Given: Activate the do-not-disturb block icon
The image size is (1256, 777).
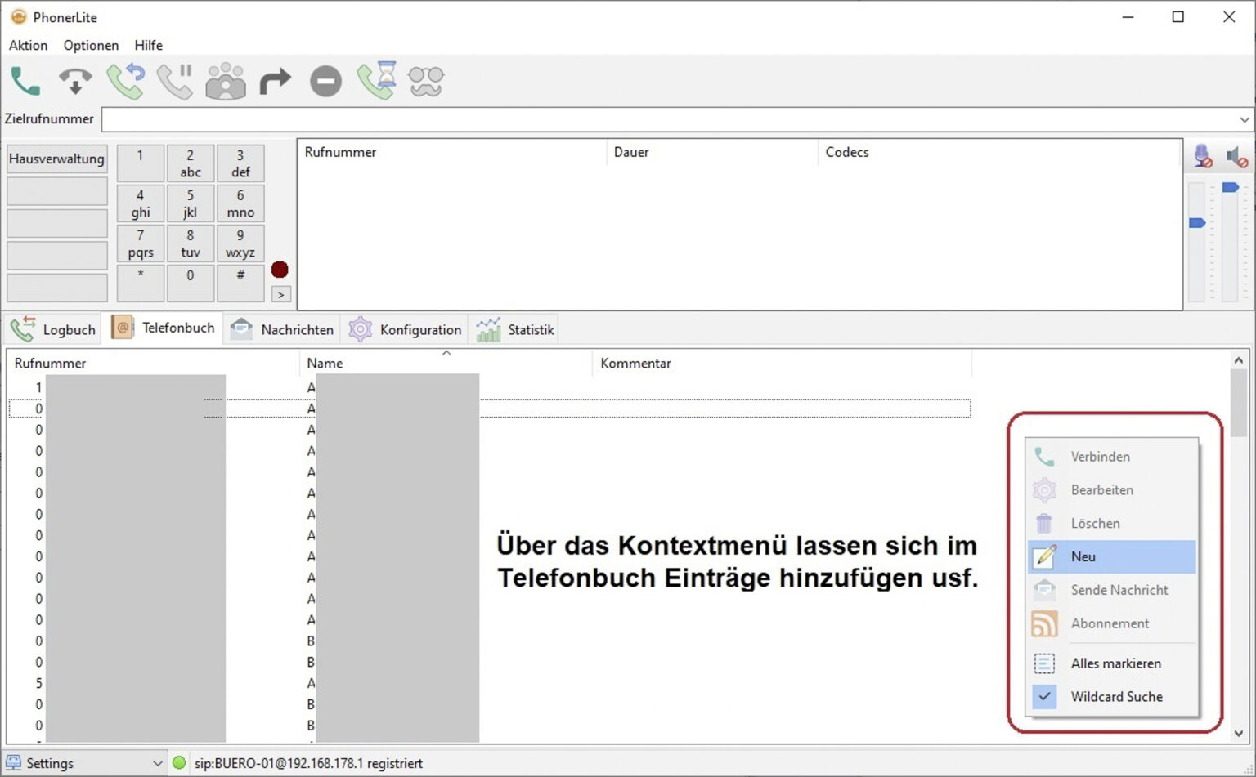Looking at the screenshot, I should (x=325, y=81).
